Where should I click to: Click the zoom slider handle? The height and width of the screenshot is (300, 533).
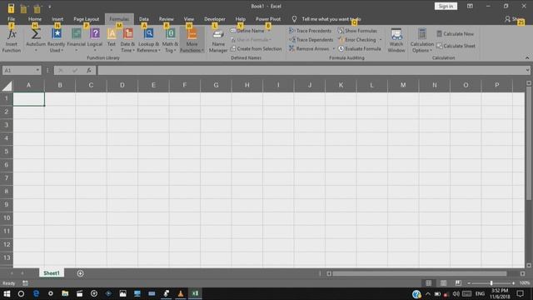(x=491, y=283)
